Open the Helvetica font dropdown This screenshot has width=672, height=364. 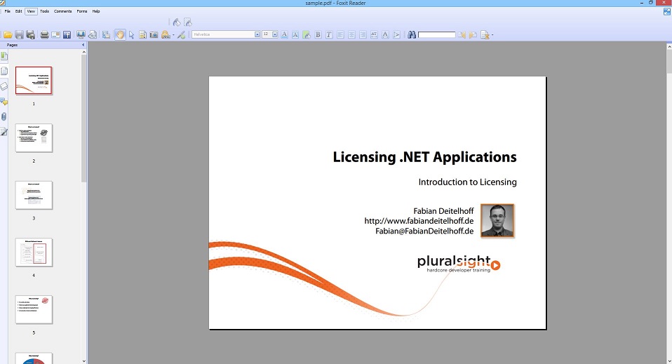click(257, 34)
